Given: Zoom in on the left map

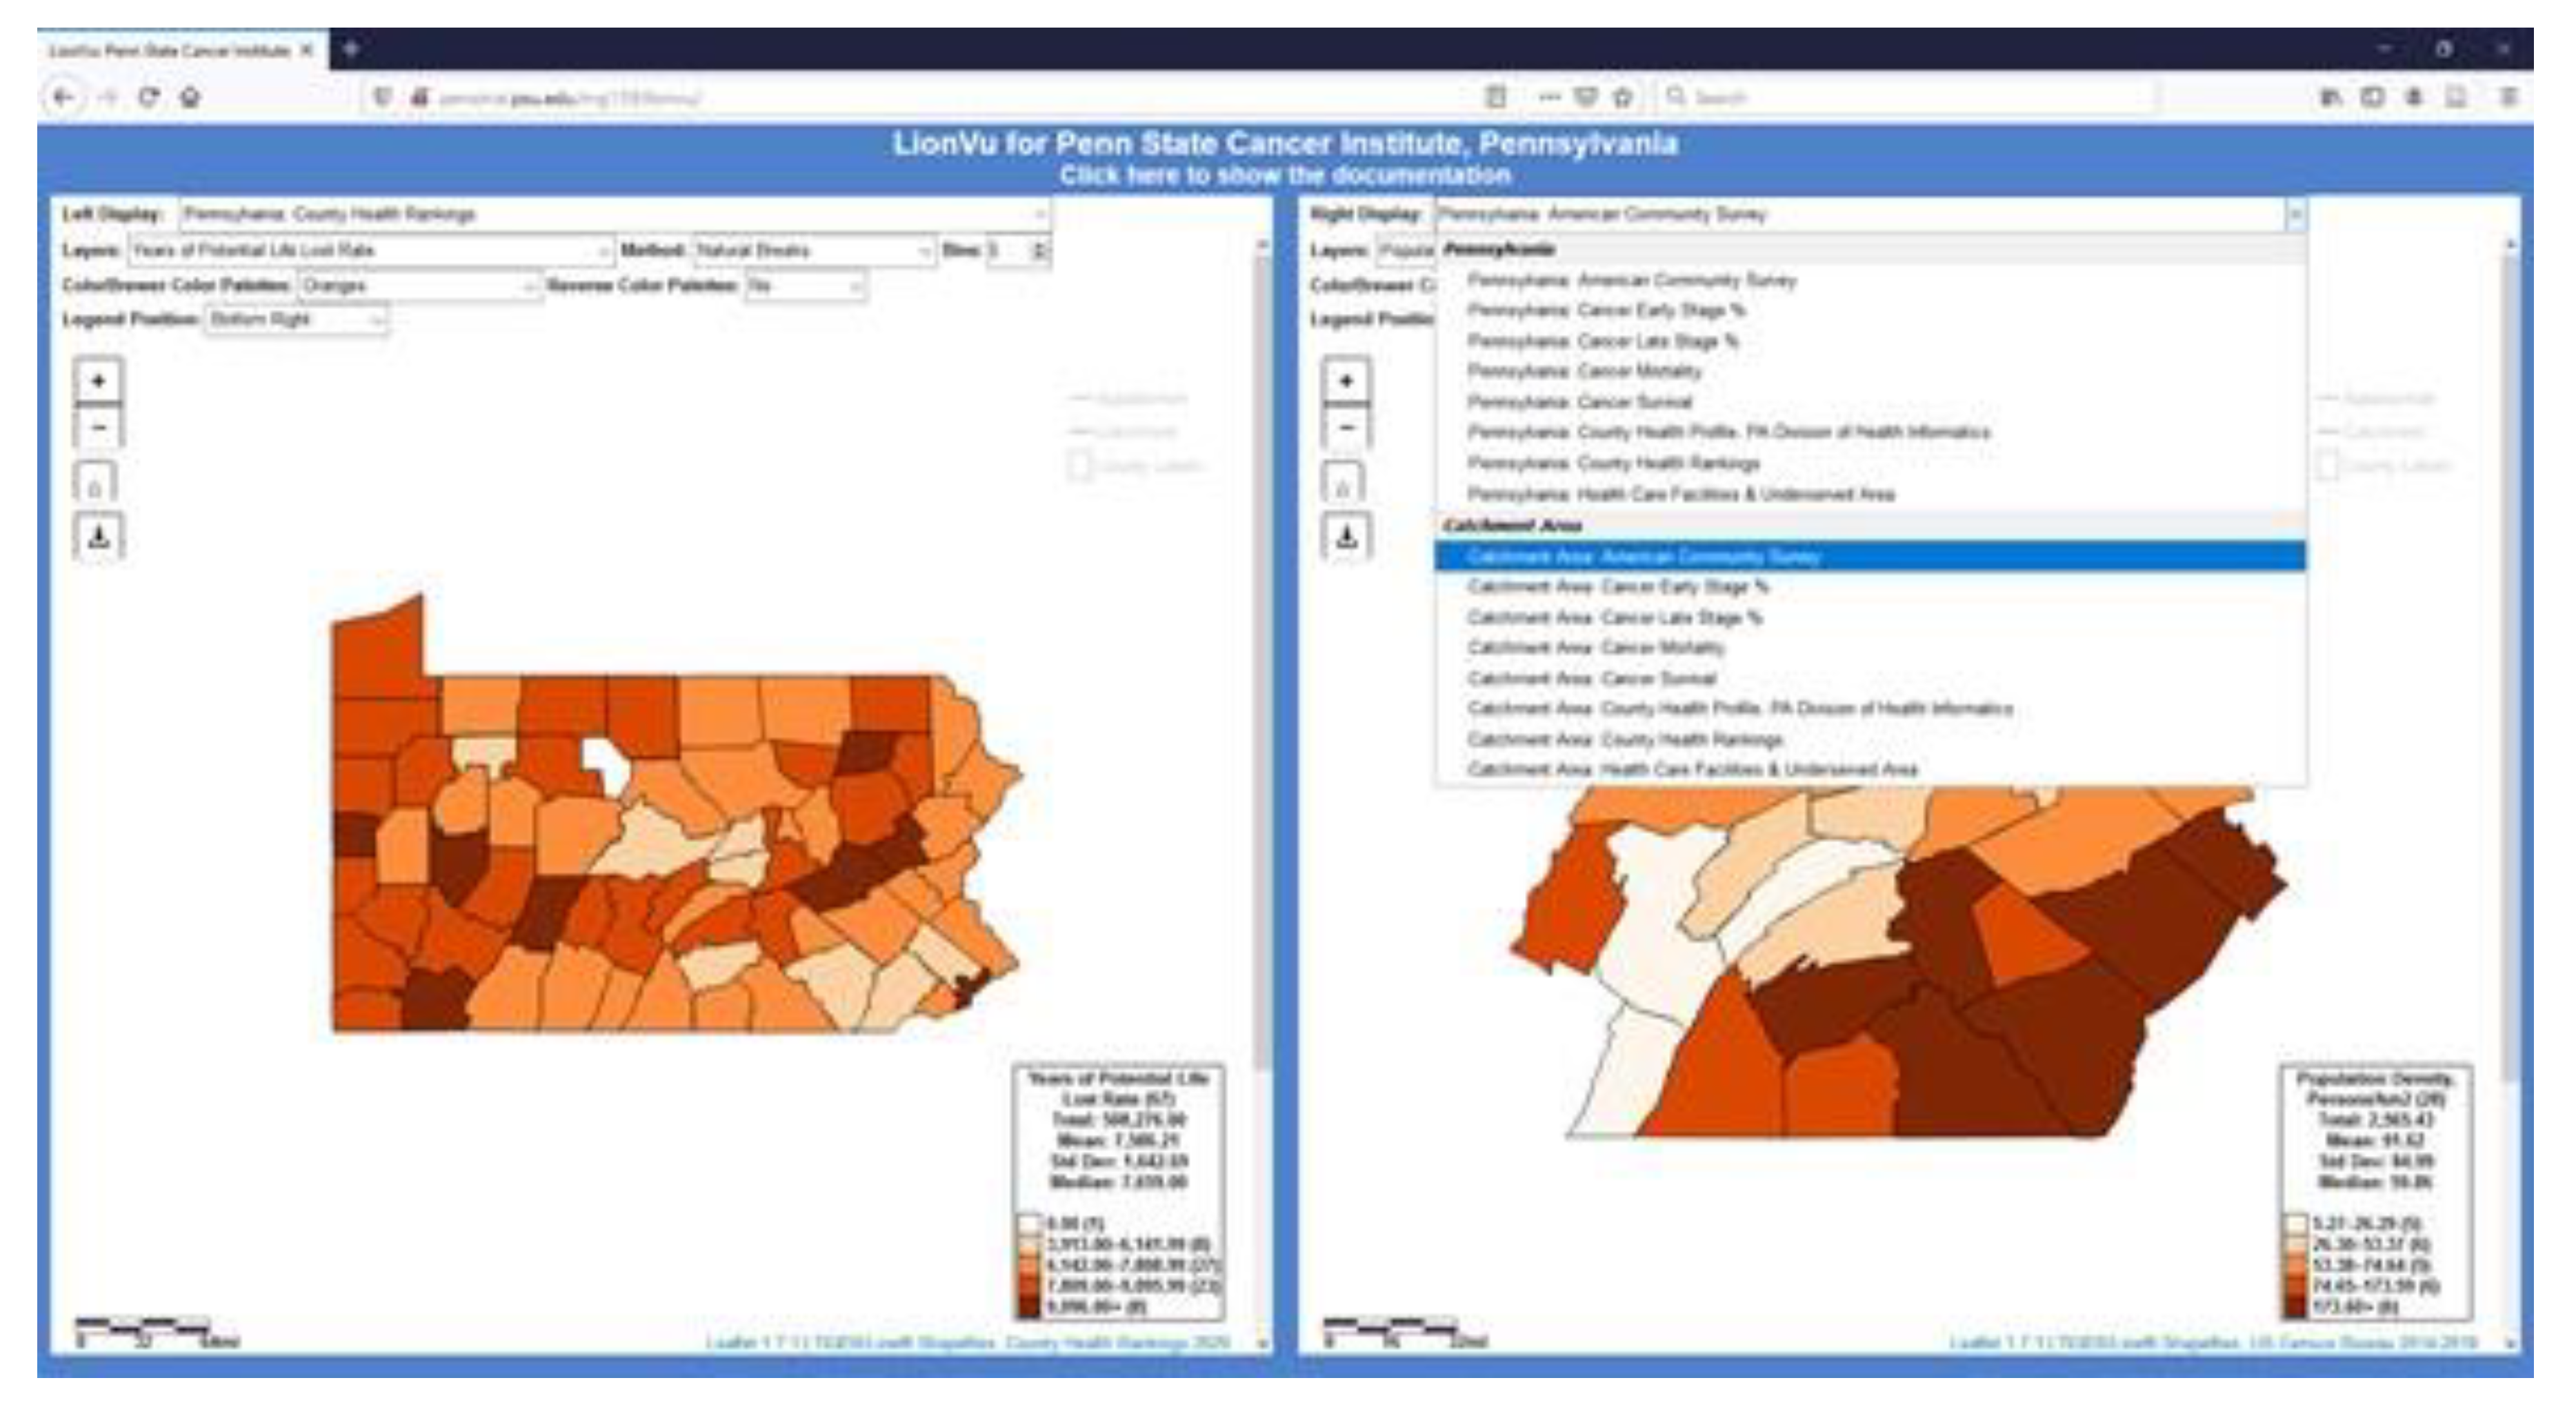Looking at the screenshot, I should [x=98, y=381].
